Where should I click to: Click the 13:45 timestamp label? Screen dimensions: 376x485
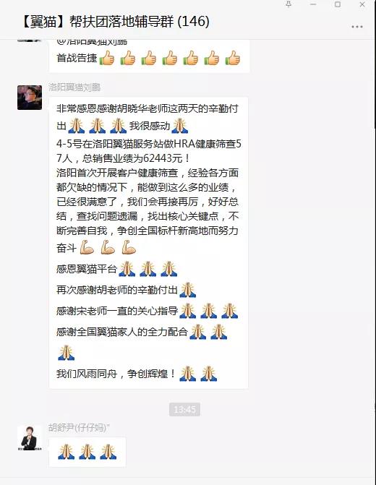(185, 410)
